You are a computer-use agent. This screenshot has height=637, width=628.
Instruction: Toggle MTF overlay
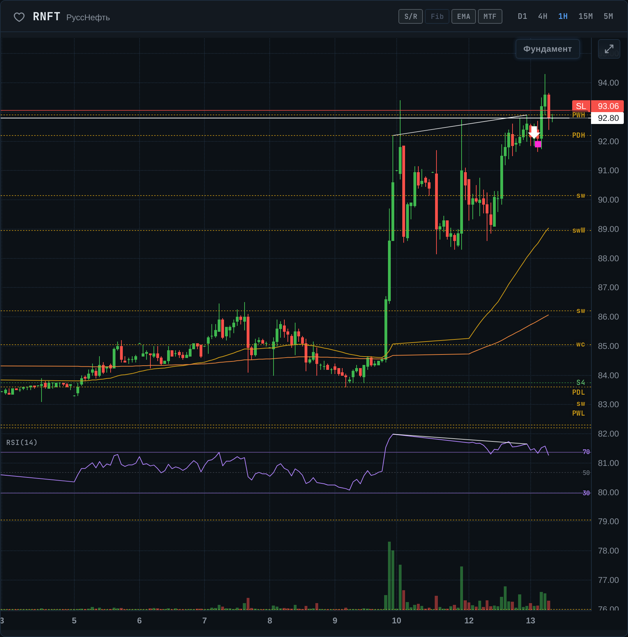[x=490, y=16]
